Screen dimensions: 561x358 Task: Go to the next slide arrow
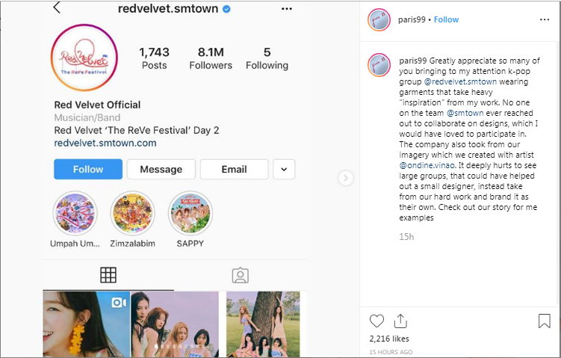[x=345, y=178]
